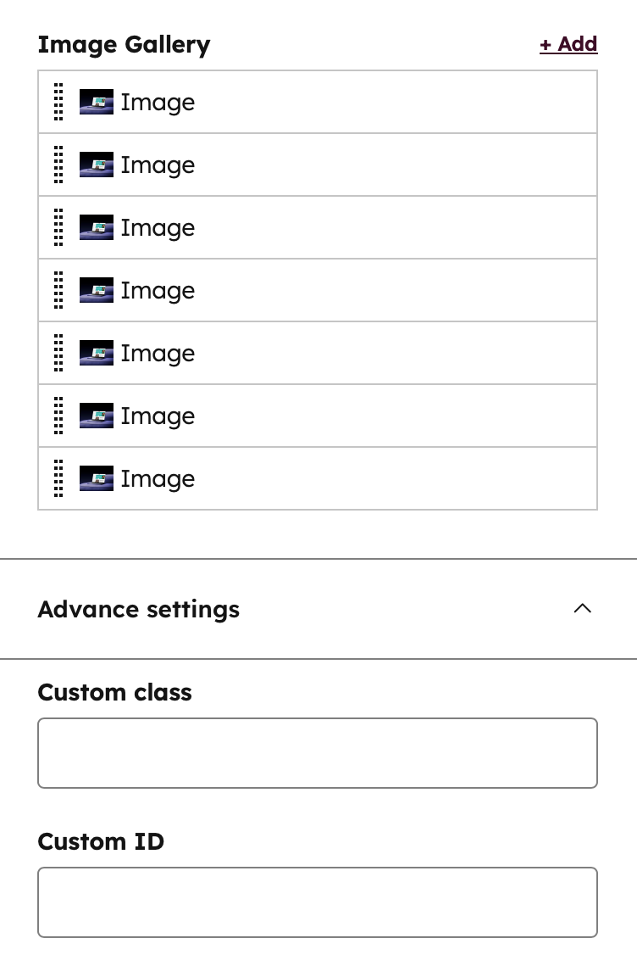Click drag handle of first Image row
The height and width of the screenshot is (977, 637).
pyautogui.click(x=58, y=102)
